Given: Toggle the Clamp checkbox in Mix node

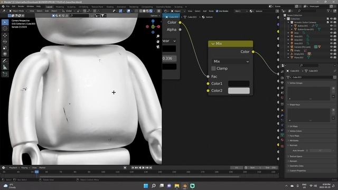Looking at the screenshot, I should (x=213, y=69).
